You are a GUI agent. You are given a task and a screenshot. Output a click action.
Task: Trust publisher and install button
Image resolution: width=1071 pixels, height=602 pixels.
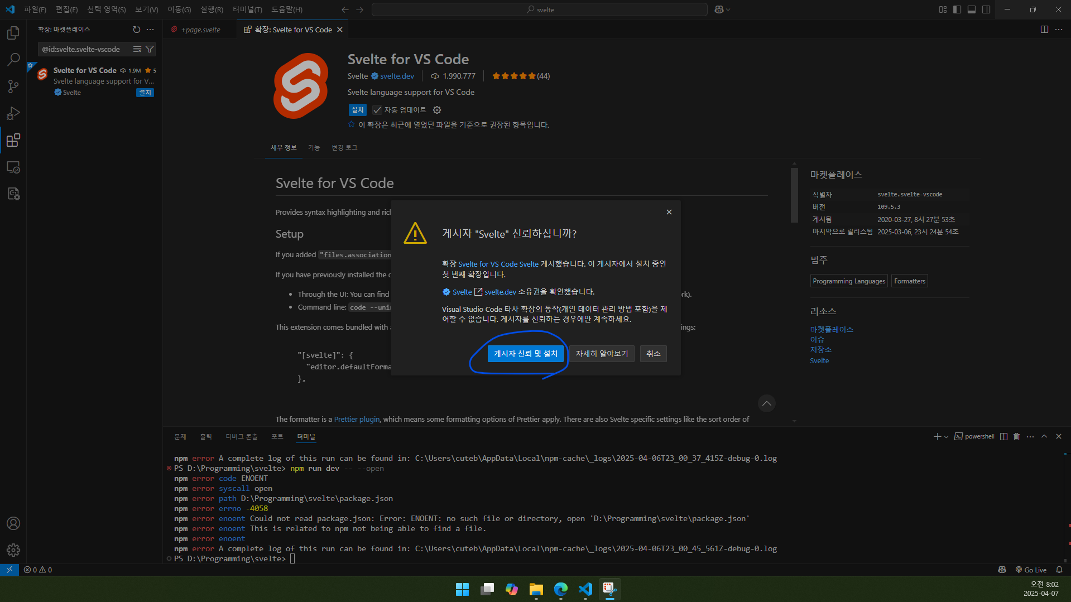(x=525, y=354)
